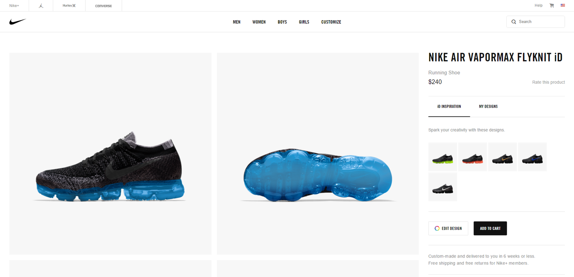The height and width of the screenshot is (277, 574).
Task: Click the search magnifier icon
Action: click(x=514, y=22)
